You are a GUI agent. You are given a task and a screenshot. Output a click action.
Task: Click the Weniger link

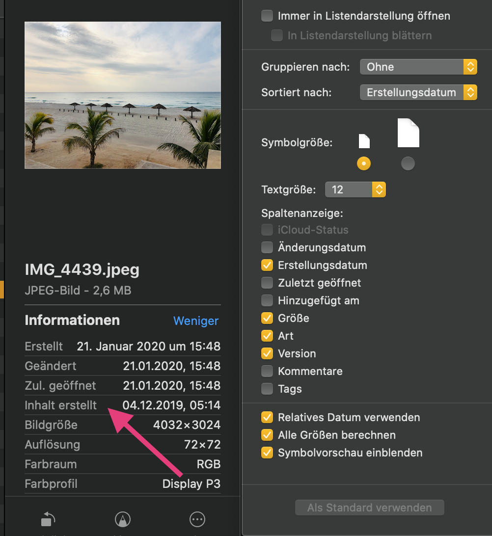[196, 321]
